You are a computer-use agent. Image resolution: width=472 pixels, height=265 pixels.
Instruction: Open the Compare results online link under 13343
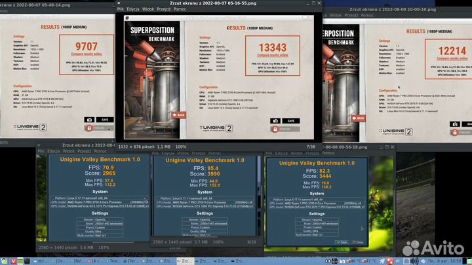click(x=273, y=55)
